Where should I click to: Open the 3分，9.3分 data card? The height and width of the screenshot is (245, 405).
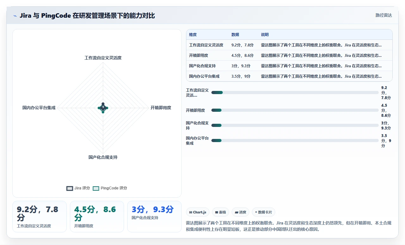(154, 217)
